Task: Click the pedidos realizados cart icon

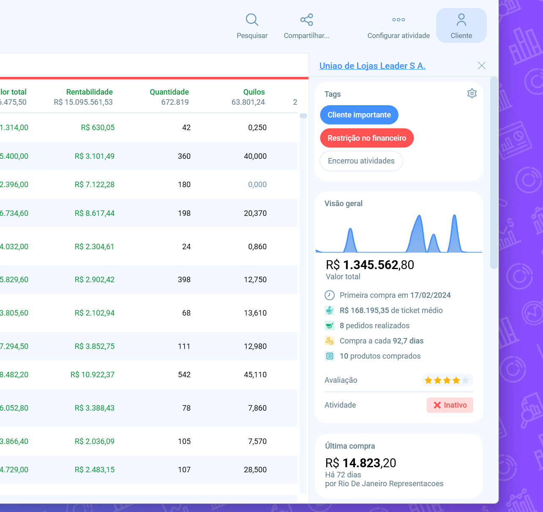Action: tap(330, 326)
